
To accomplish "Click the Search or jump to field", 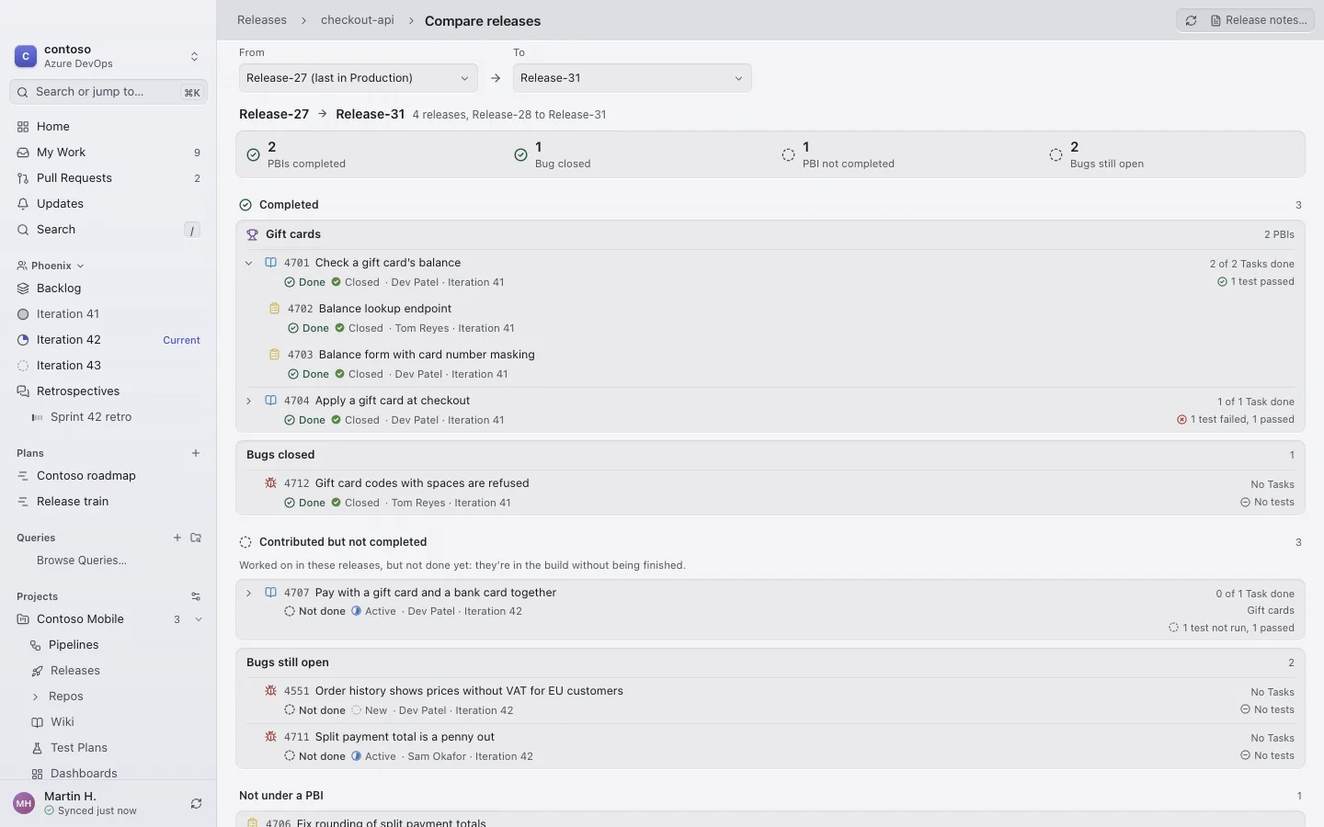I will pos(108,92).
